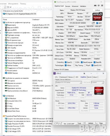Click Global Data Share row icon

pyautogui.click(x=6, y=111)
